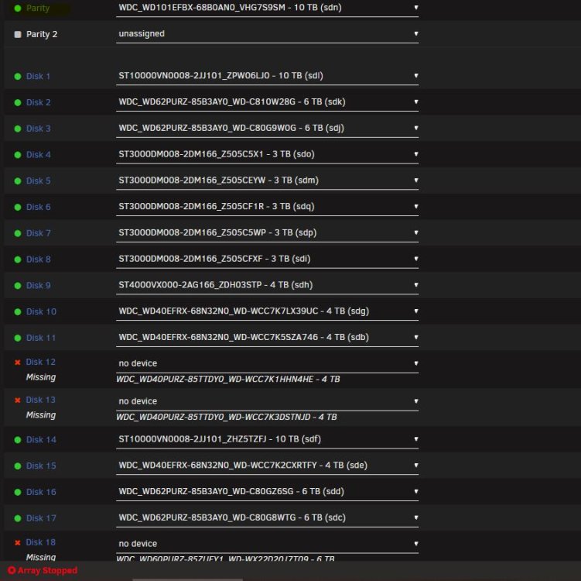Image resolution: width=581 pixels, height=581 pixels.
Task: Open the Disk 5 device dropdown
Action: click(x=267, y=180)
